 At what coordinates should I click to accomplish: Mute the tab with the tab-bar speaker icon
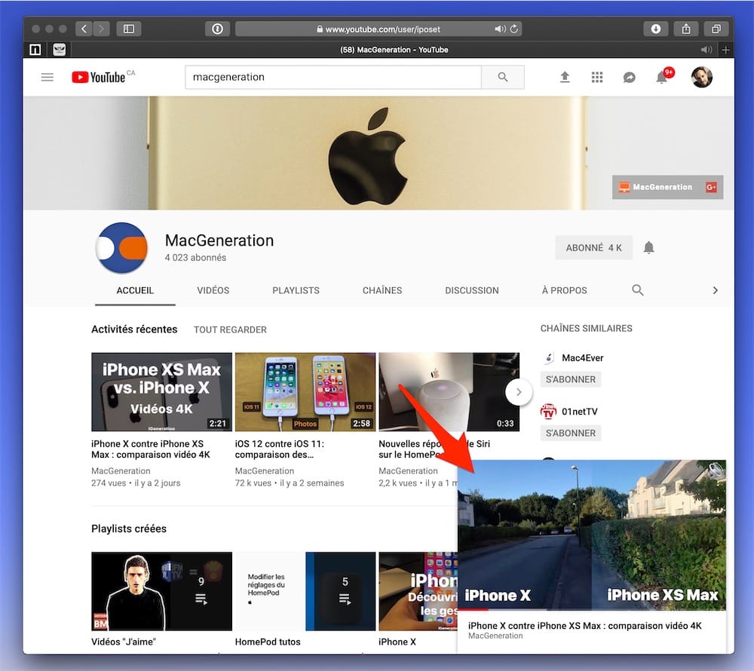tap(706, 50)
